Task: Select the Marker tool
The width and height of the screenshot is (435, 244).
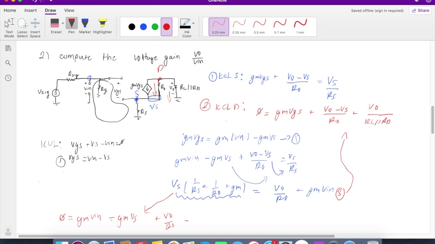Action: (x=85, y=26)
